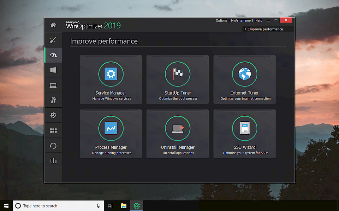
Task: Go to the Home overview icon
Action: click(53, 25)
